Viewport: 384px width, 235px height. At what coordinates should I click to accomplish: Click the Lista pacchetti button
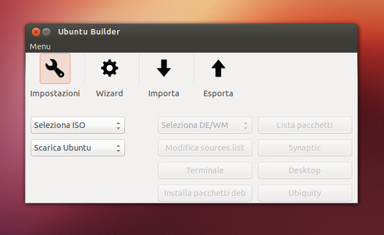point(305,125)
